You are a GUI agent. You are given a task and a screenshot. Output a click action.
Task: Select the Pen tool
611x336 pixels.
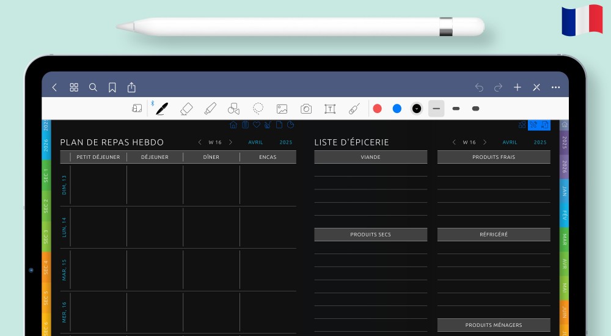click(x=162, y=109)
